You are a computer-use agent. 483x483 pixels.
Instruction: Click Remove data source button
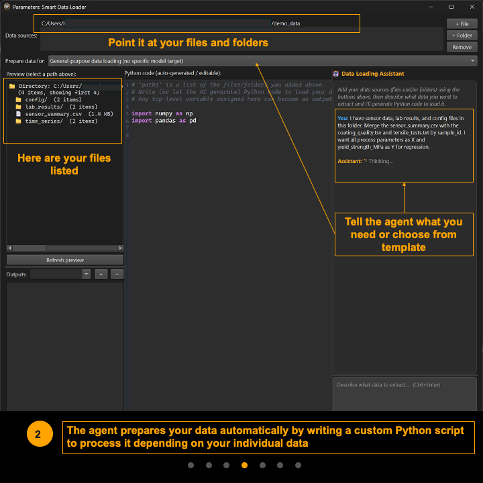click(462, 47)
